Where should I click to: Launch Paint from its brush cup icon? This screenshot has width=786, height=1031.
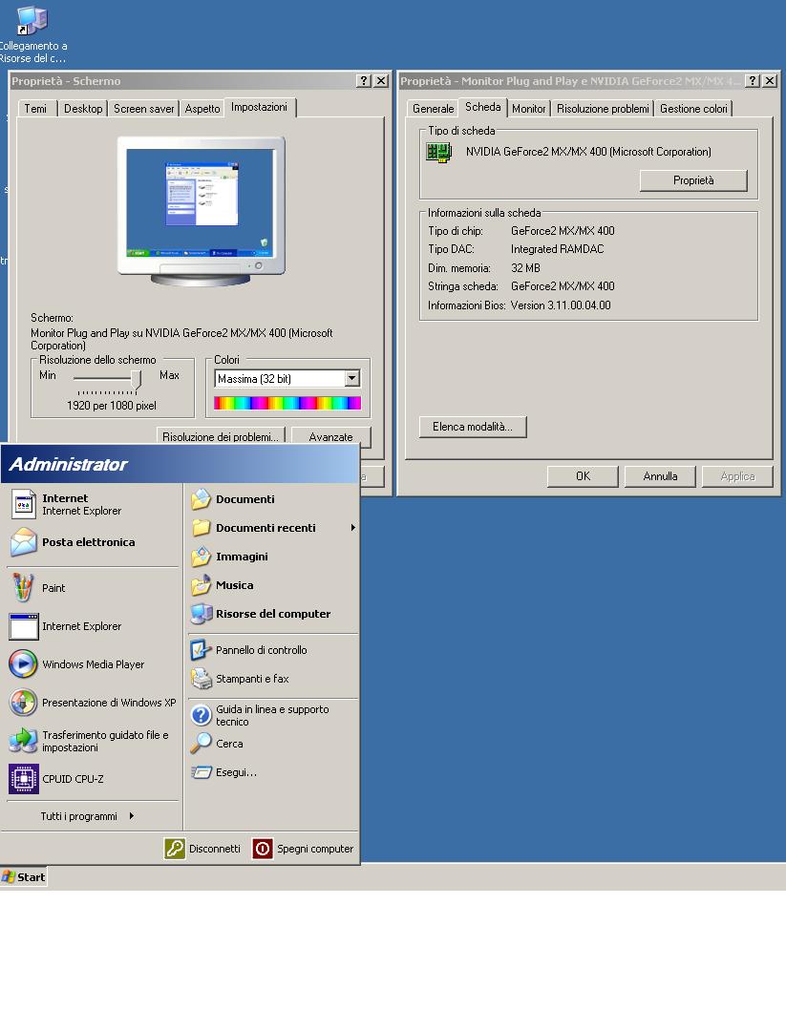pyautogui.click(x=24, y=588)
